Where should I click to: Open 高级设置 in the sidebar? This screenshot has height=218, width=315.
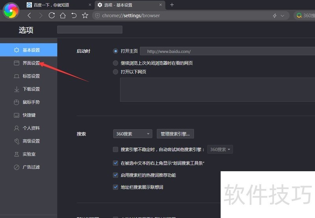click(28, 141)
